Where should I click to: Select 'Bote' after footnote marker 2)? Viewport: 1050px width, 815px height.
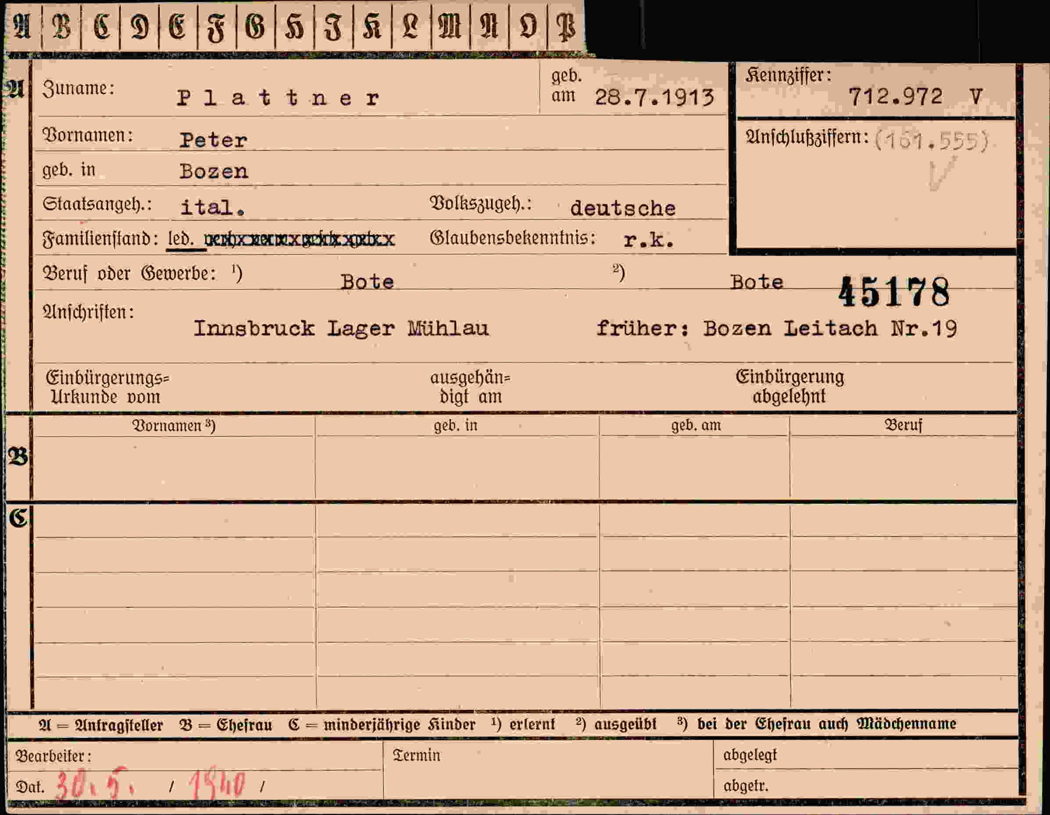pos(757,282)
